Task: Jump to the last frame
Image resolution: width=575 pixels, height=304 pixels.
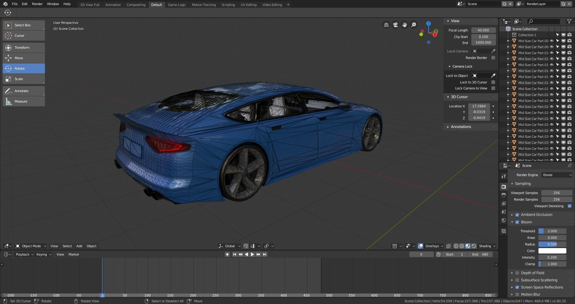Action: click(x=264, y=254)
